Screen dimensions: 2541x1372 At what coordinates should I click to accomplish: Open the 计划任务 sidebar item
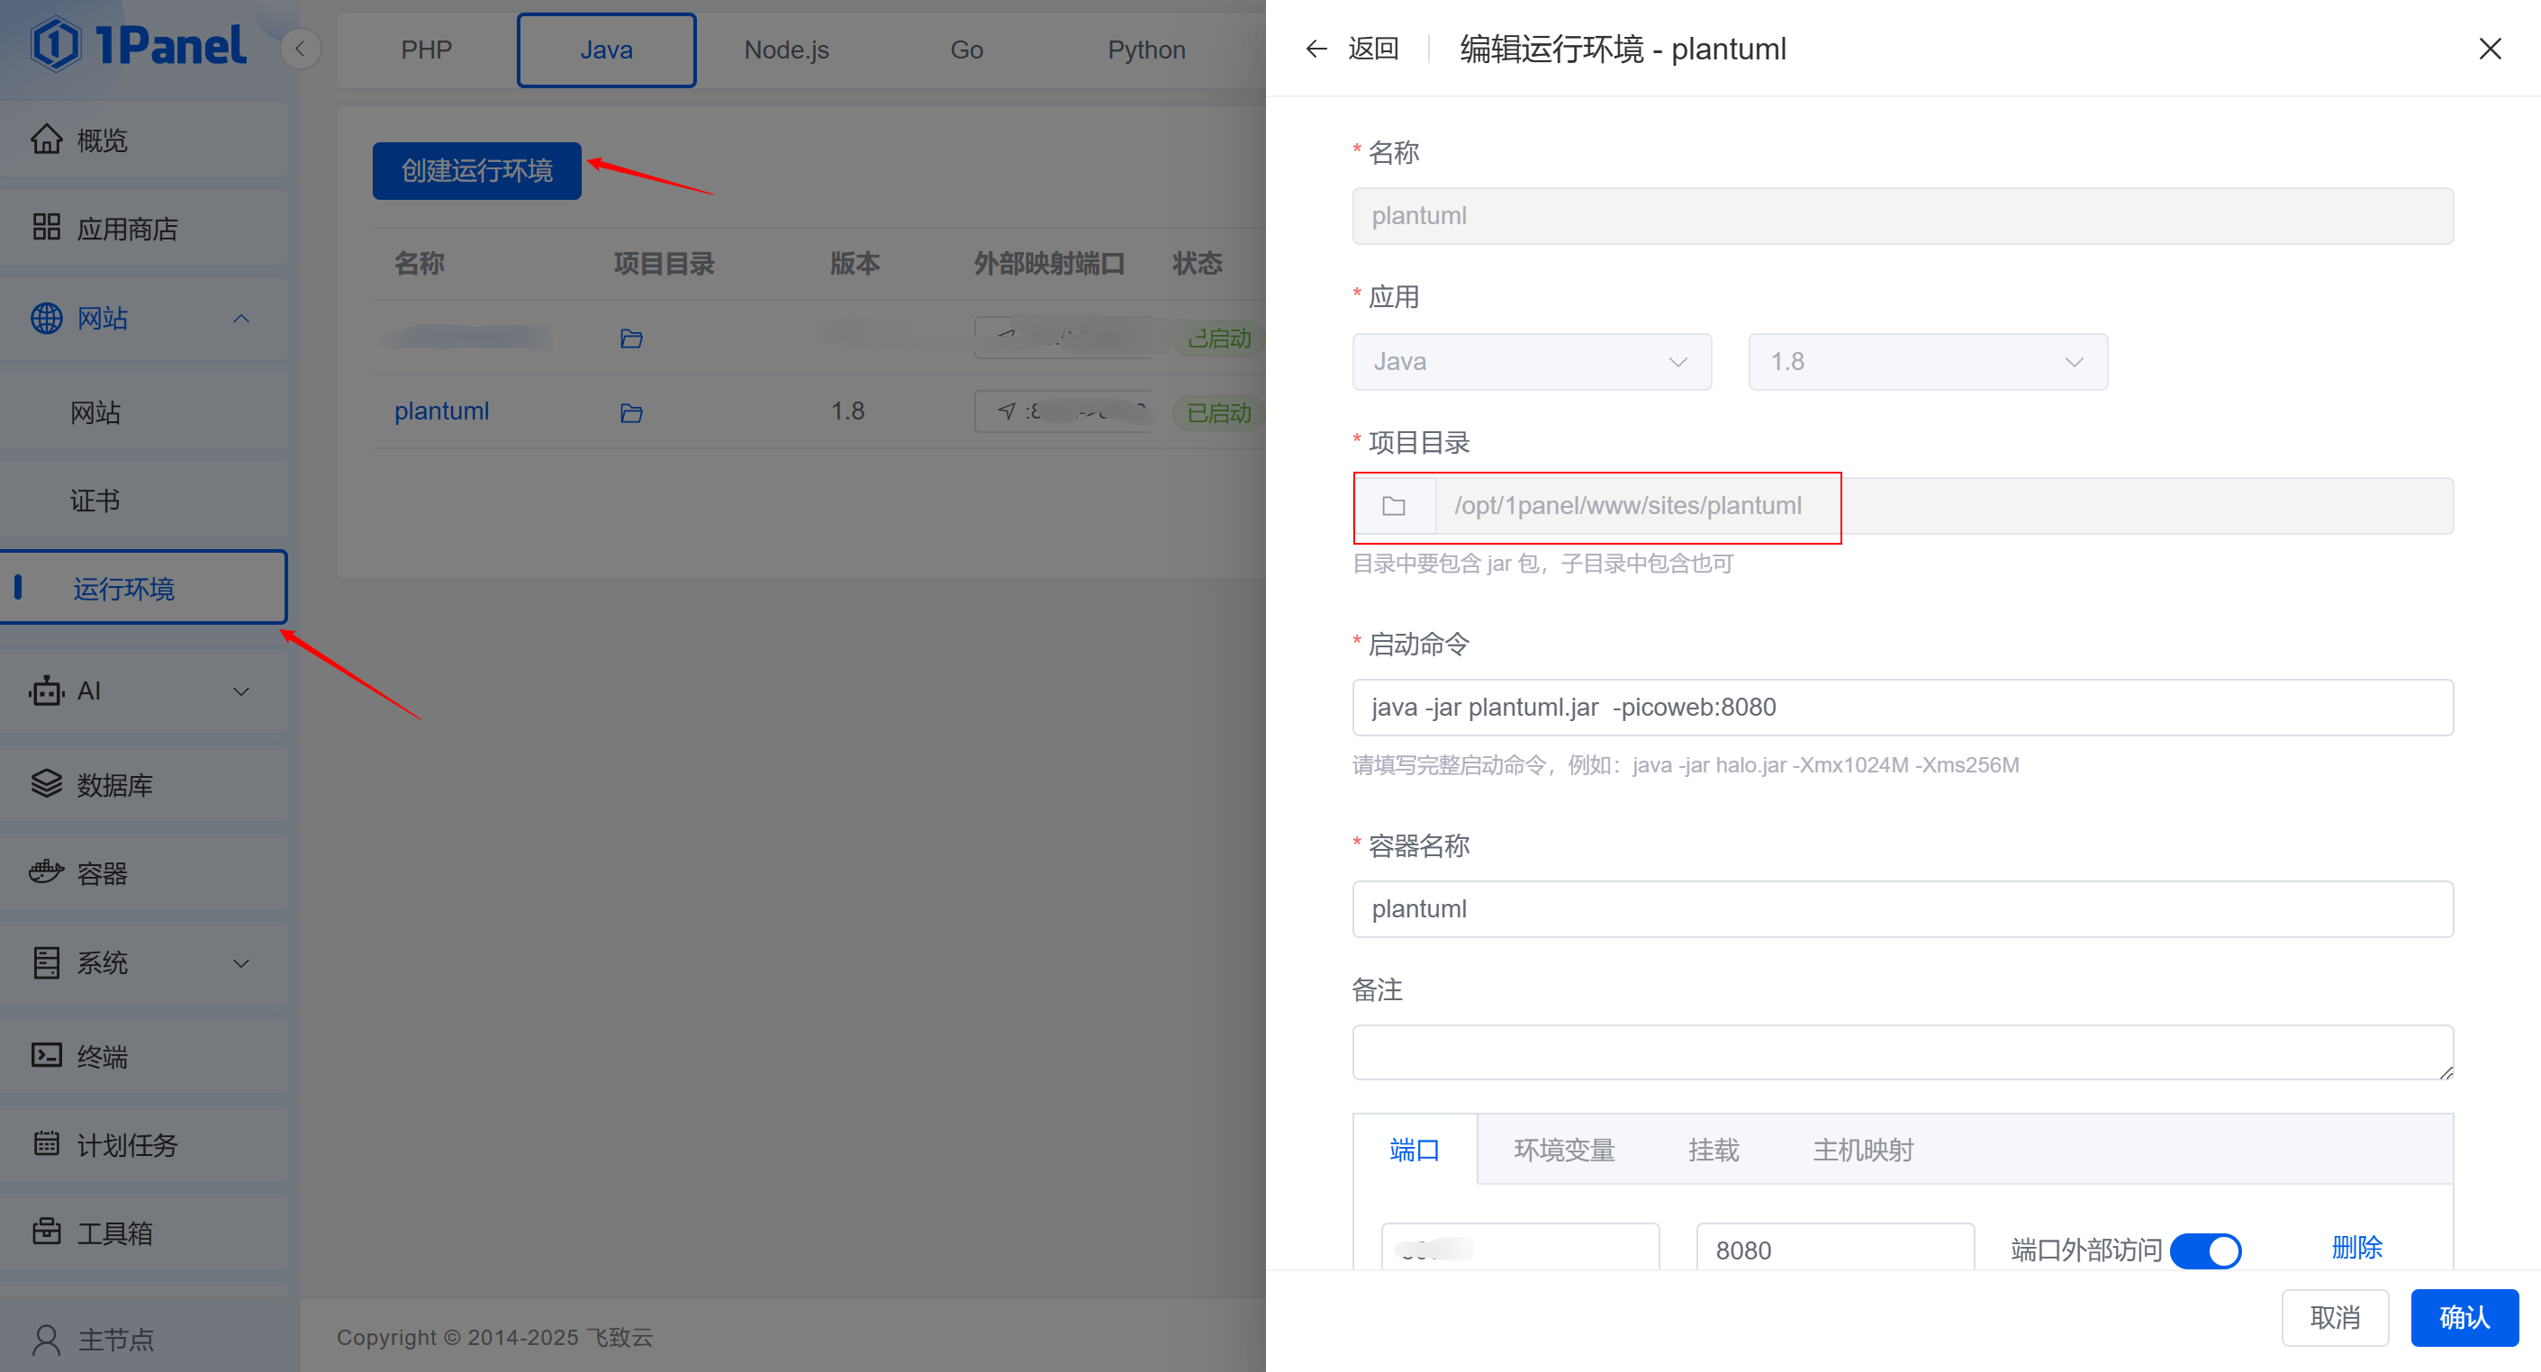(x=126, y=1145)
